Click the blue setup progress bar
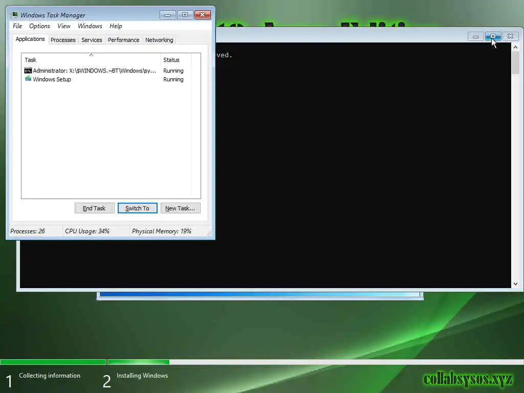524x393 pixels. 260,294
